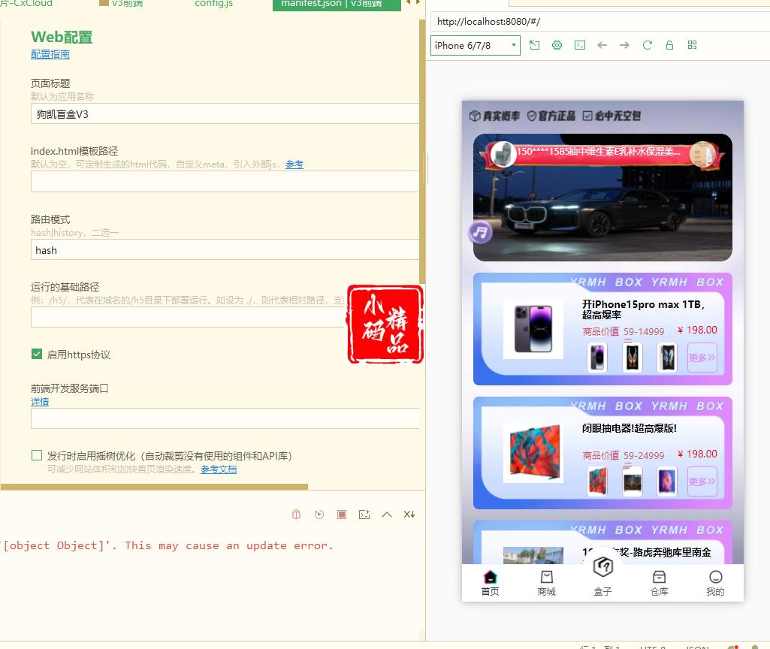The image size is (770, 649).
Task: Click the 必中无空包 label
Action: [x=612, y=116]
